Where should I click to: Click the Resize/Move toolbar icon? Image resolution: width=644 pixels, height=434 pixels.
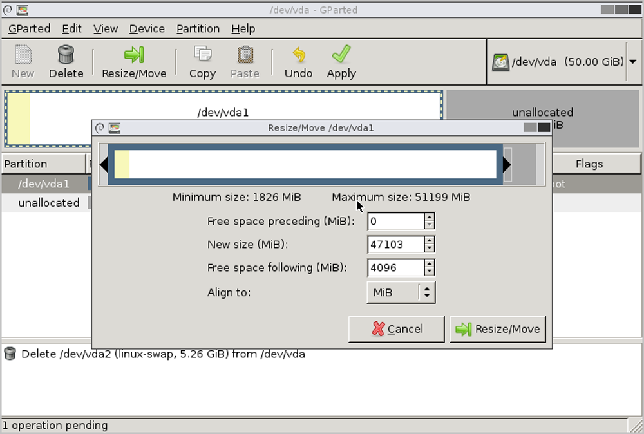pos(134,55)
